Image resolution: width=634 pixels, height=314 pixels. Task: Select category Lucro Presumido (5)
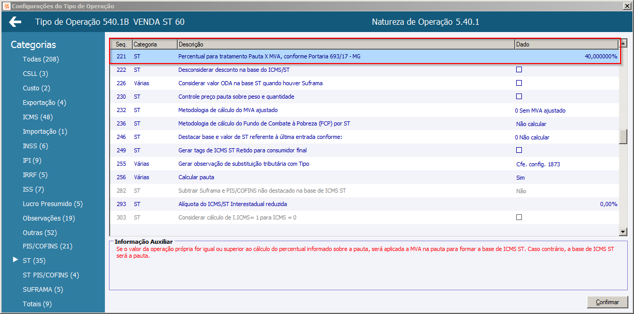53,204
